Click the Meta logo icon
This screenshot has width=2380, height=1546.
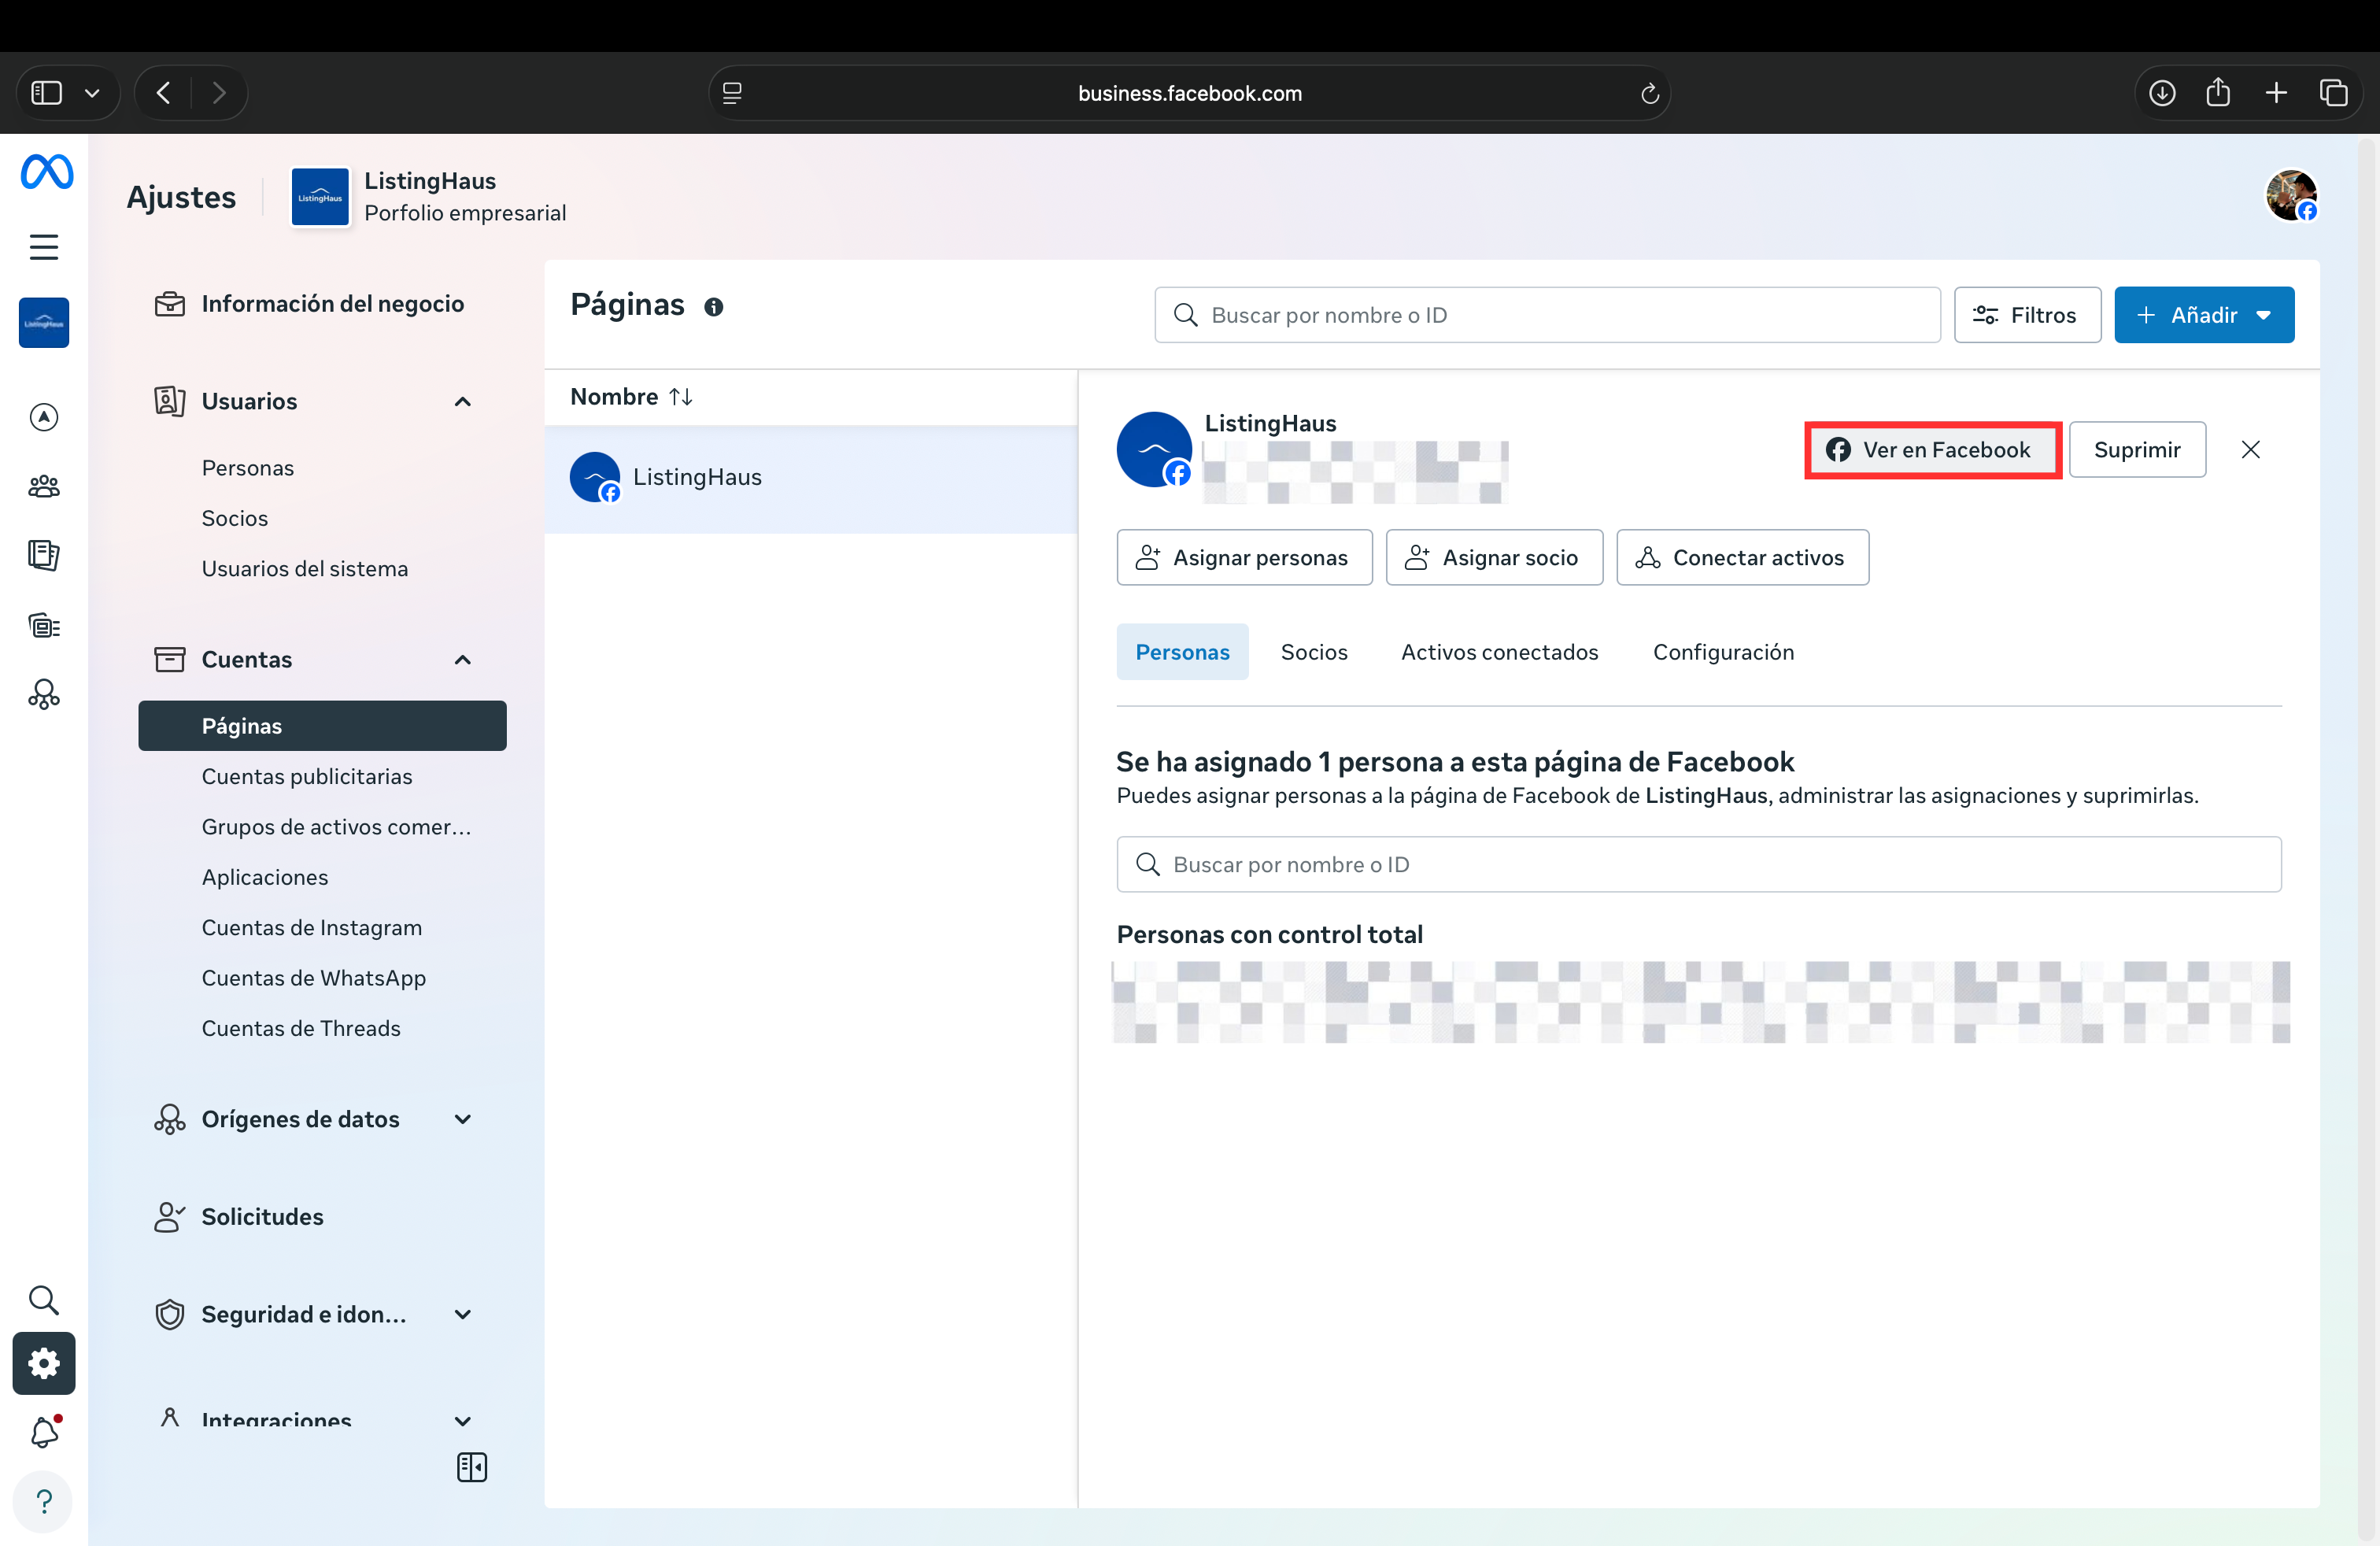click(x=46, y=172)
